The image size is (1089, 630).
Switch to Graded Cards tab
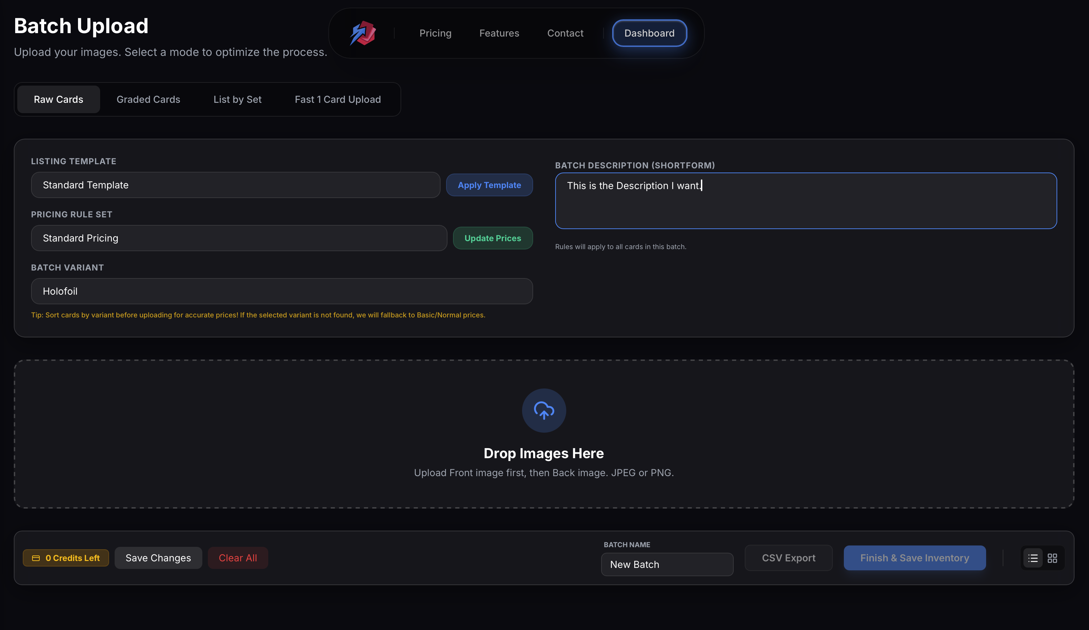pyautogui.click(x=148, y=100)
